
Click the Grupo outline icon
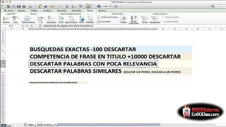144,18
